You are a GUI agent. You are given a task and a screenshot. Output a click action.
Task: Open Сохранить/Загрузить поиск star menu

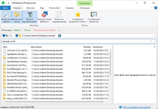[78, 17]
